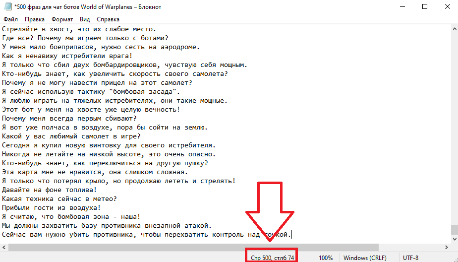458x262 pixels.
Task: Click line 'Почему меня всегда первым сбивают?'
Action: 69,119
